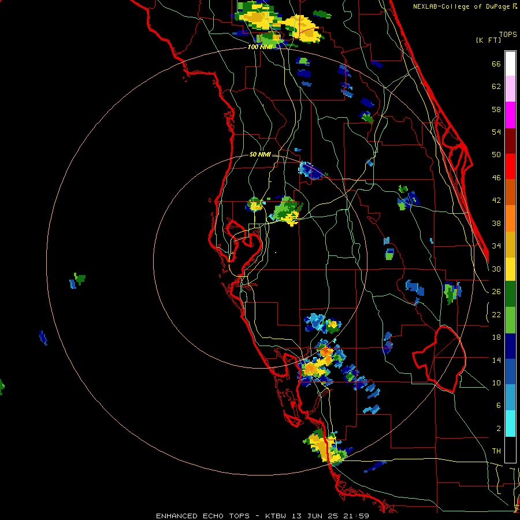Click the 46 value on legend
Viewport: 520px width, 520px height.
[x=496, y=178]
